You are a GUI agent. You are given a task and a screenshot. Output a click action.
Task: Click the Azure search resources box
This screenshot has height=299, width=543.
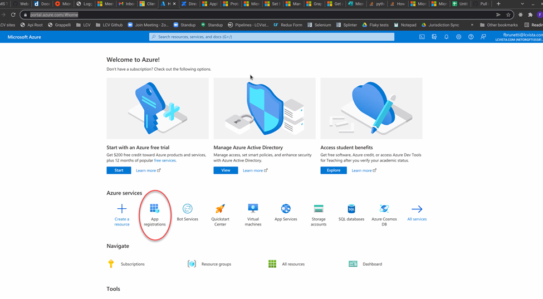pos(272,37)
